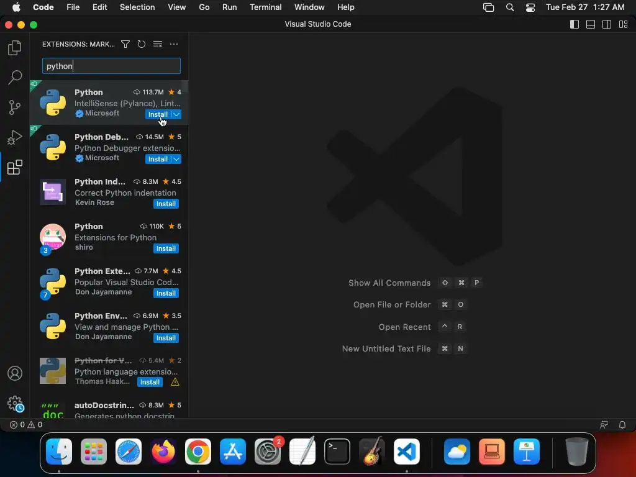Open Python Debugger extension details
The height and width of the screenshot is (477, 636).
click(109, 147)
